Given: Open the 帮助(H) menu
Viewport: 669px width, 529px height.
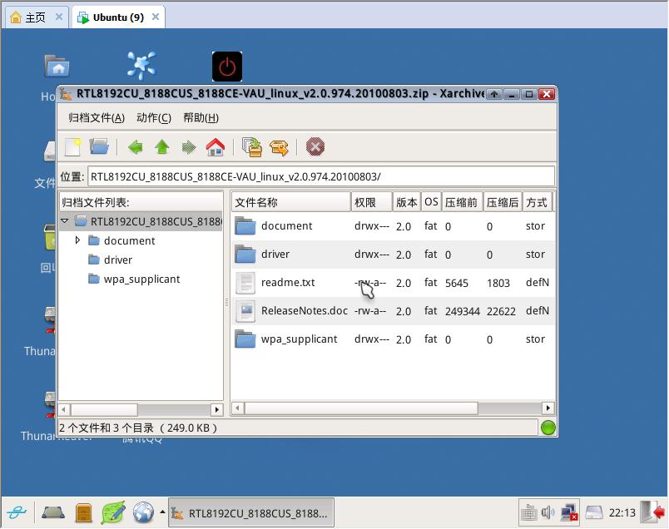Looking at the screenshot, I should (201, 118).
